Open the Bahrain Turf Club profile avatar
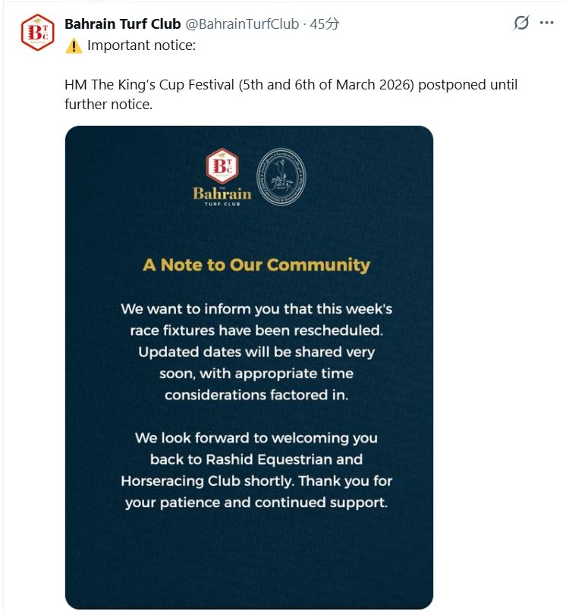Image resolution: width=566 pixels, height=614 pixels. click(37, 33)
